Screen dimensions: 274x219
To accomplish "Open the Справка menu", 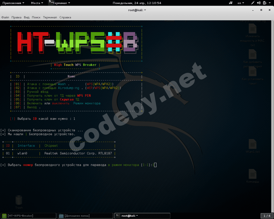I will click(x=65, y=17).
